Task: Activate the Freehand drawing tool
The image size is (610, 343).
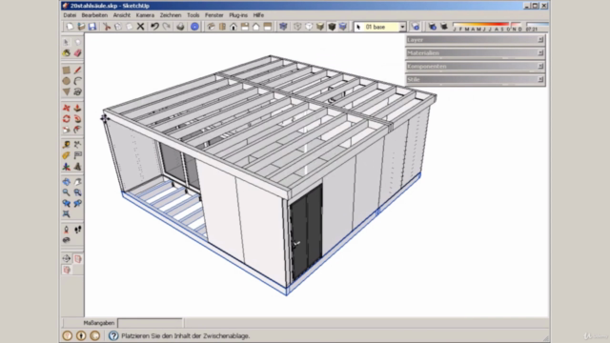Action: pos(77,91)
